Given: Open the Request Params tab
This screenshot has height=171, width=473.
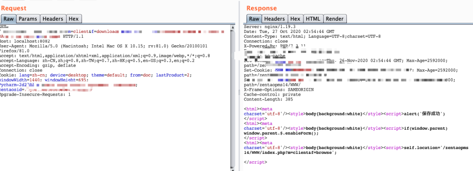Looking at the screenshot, I should [x=28, y=19].
